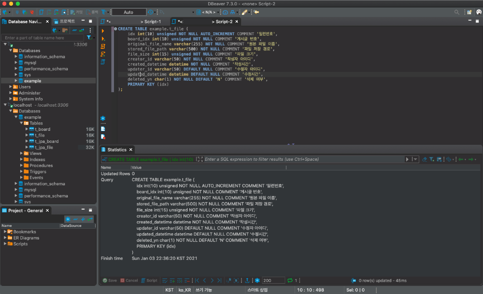Go to the first row in results
Image resolution: width=483 pixels, height=294 pixels.
(198, 280)
